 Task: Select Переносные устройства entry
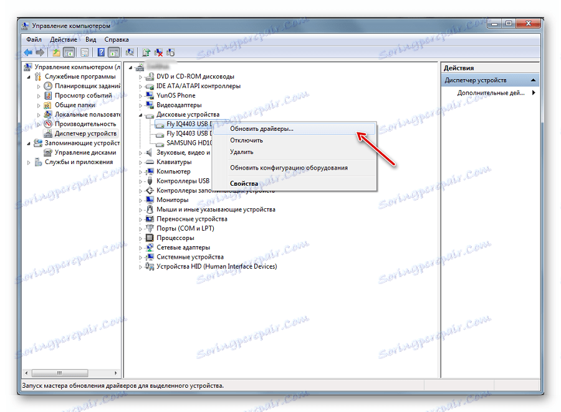tap(192, 219)
